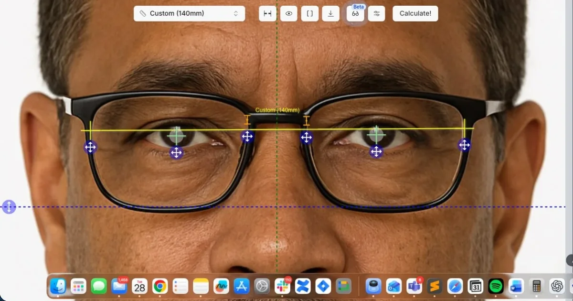Screen dimensions: 573x301
Task: Select the left nose bridge handle
Action: click(x=247, y=137)
